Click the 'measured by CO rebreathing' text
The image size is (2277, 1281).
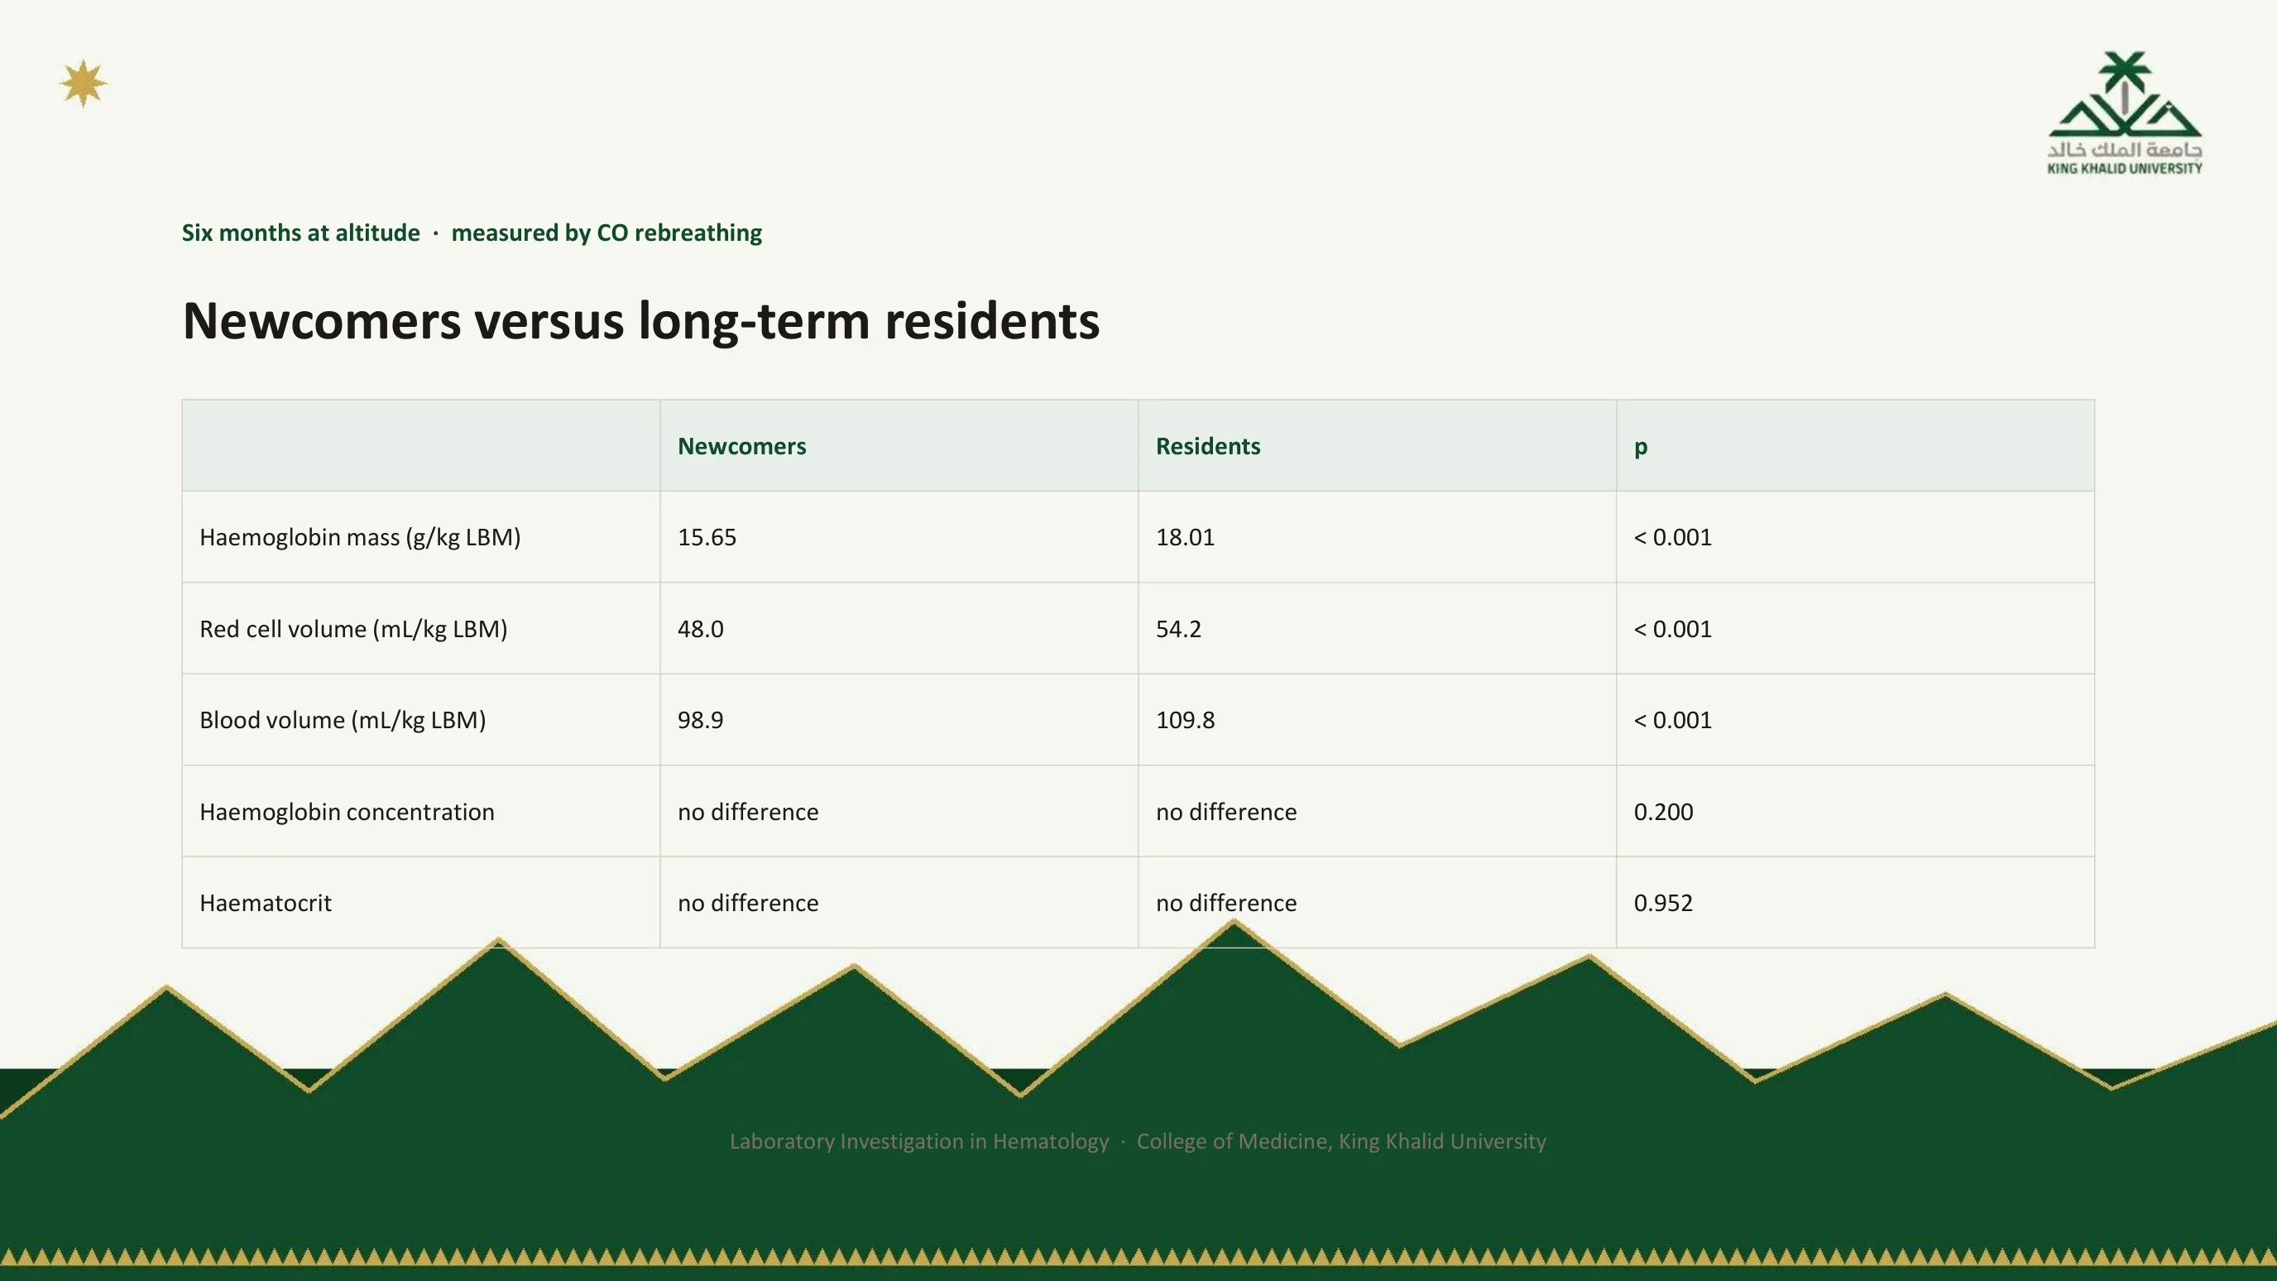coord(606,233)
